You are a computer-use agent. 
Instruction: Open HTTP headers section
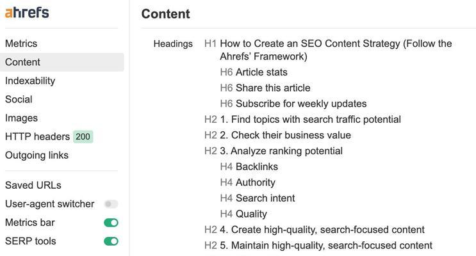pyautogui.click(x=37, y=136)
